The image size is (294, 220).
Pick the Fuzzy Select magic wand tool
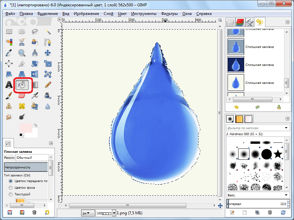point(48,32)
